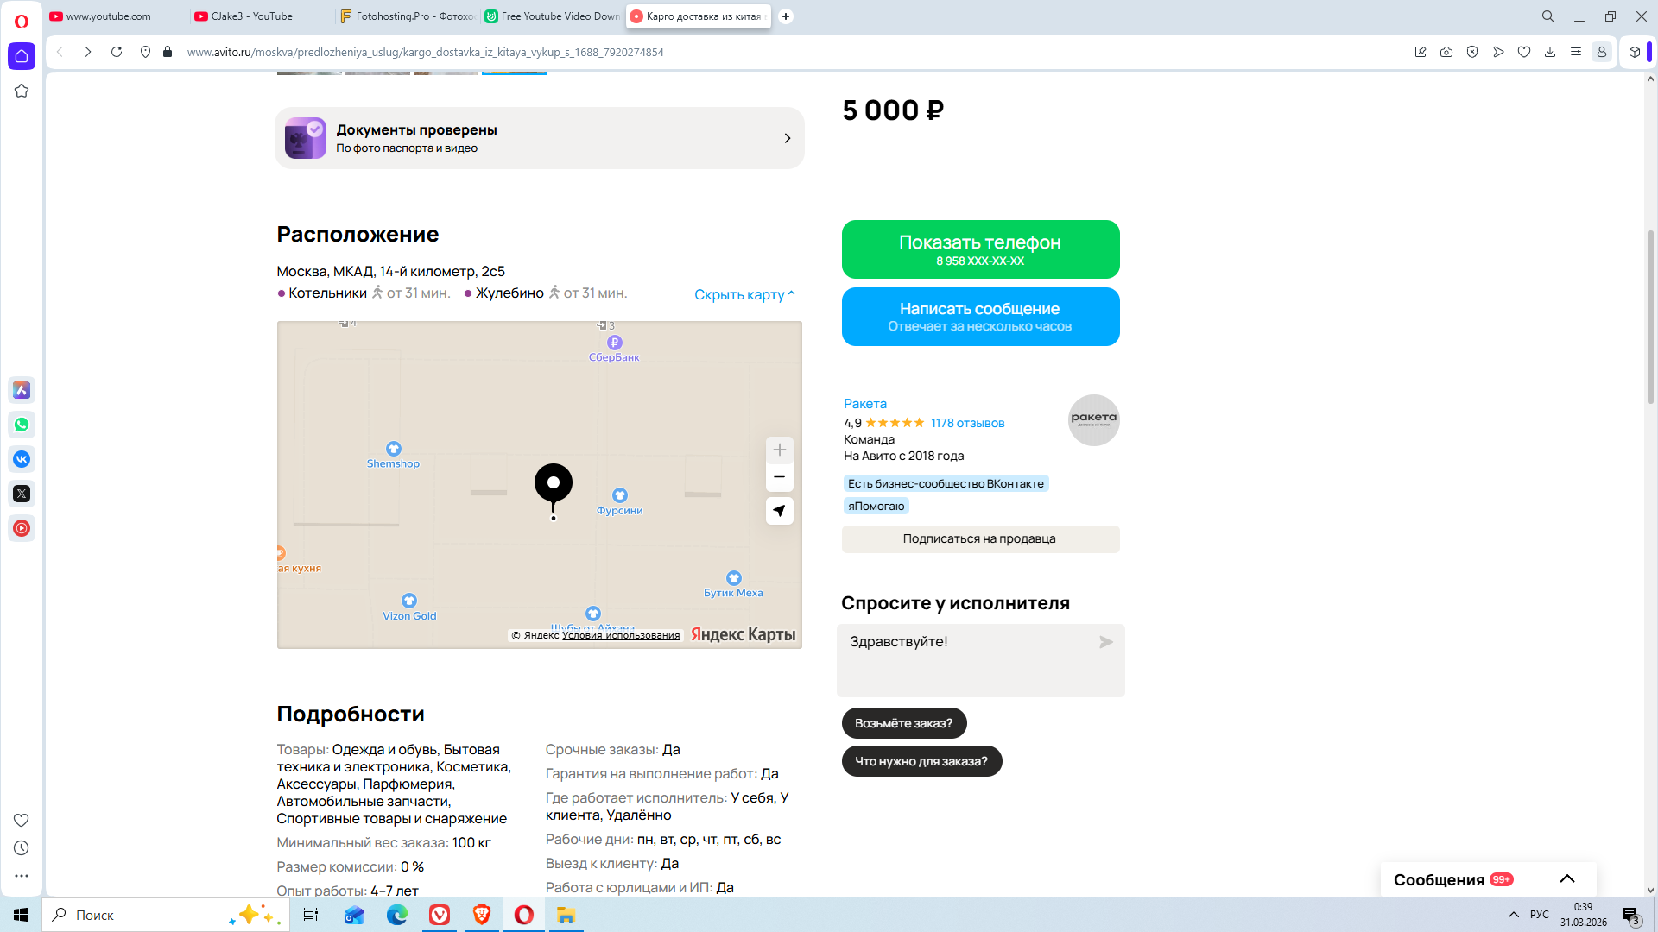Click the map geolocation arrow button
Screen dimensions: 1658x932
pos(779,511)
